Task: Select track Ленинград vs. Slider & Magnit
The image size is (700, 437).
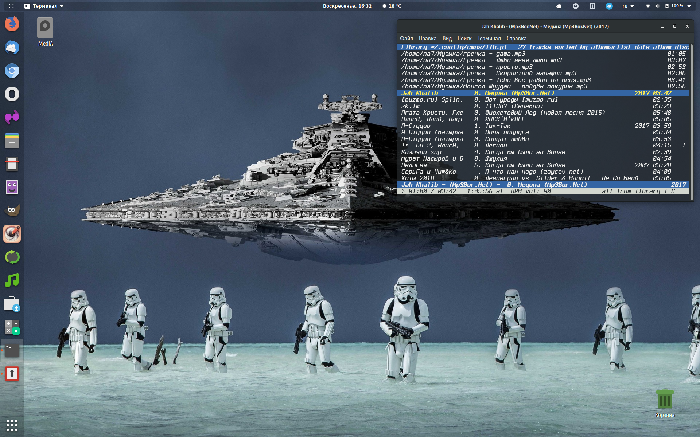Action: (543, 178)
